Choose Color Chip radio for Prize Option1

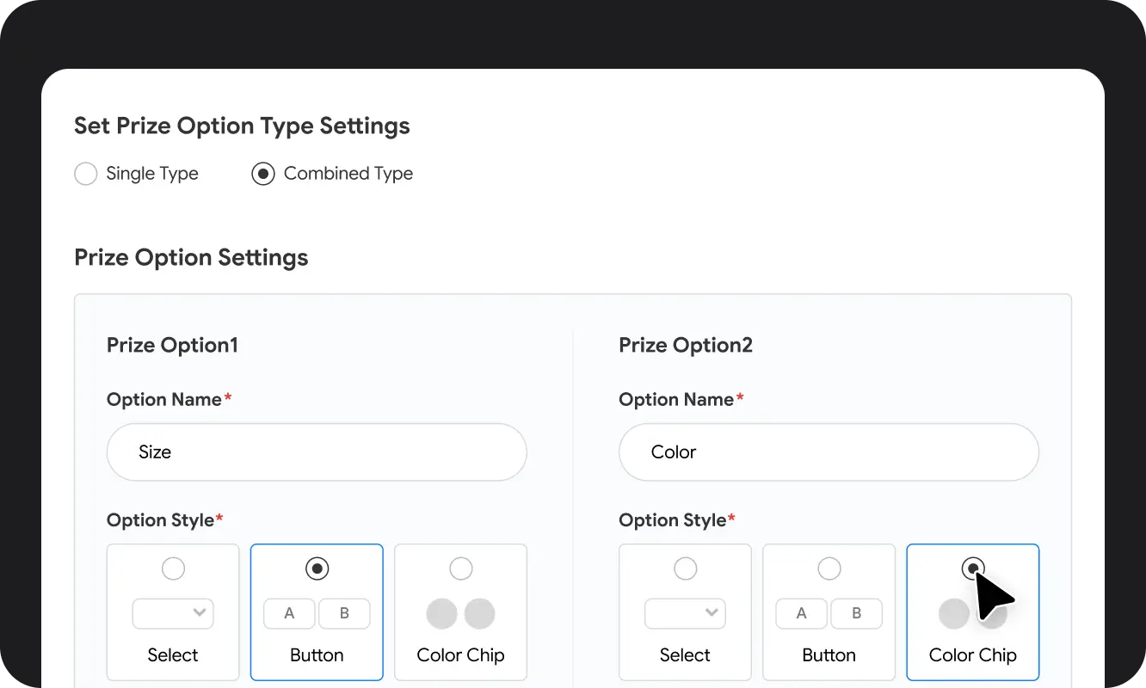460,568
